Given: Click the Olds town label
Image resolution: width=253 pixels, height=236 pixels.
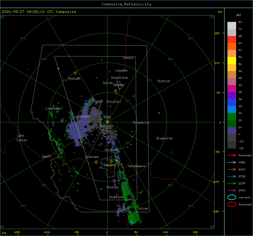Looking at the screenshot, I should pyautogui.click(x=107, y=117).
